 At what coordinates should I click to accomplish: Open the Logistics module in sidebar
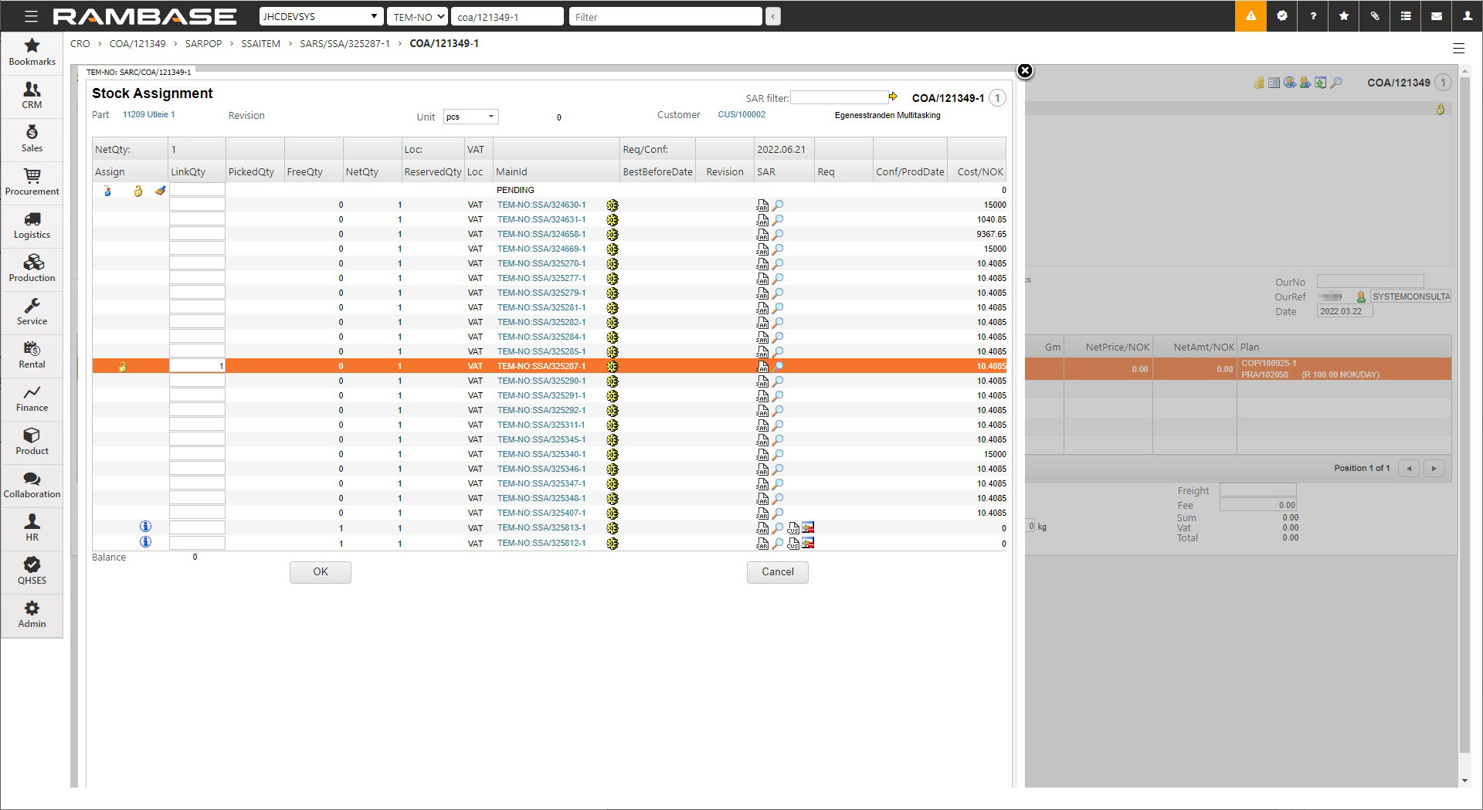click(32, 225)
